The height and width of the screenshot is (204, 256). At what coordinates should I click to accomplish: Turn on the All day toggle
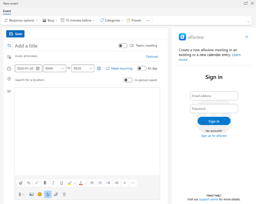(x=141, y=69)
